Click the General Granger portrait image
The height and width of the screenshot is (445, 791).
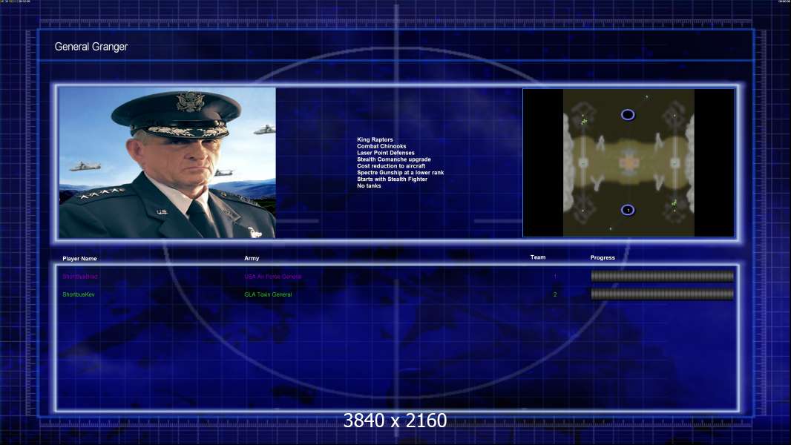[x=168, y=162]
